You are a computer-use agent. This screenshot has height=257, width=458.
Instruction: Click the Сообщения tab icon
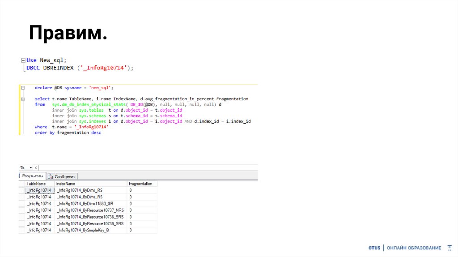click(x=51, y=176)
